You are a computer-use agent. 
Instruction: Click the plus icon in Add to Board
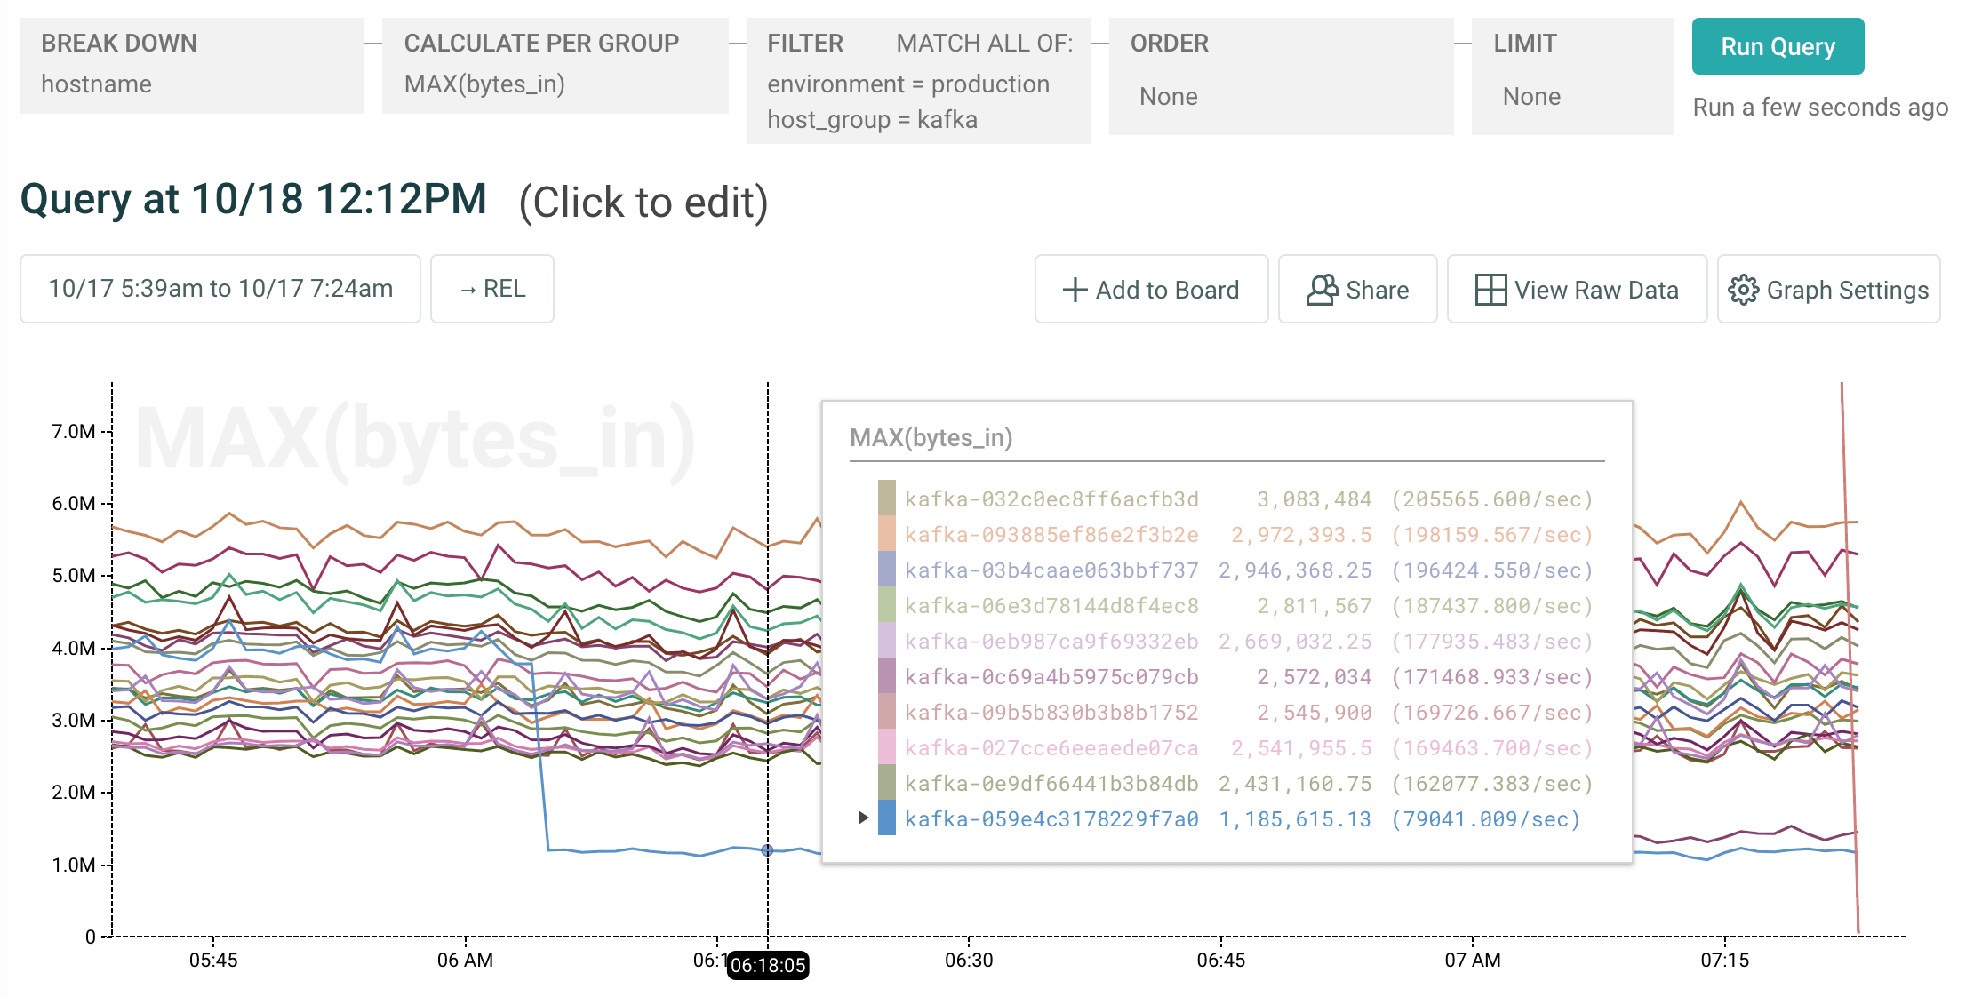(1075, 290)
